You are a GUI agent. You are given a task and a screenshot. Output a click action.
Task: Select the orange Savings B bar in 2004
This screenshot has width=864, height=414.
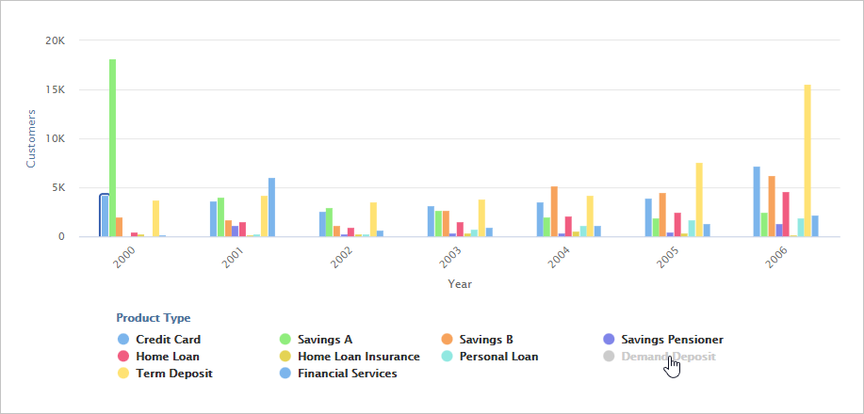click(x=554, y=211)
